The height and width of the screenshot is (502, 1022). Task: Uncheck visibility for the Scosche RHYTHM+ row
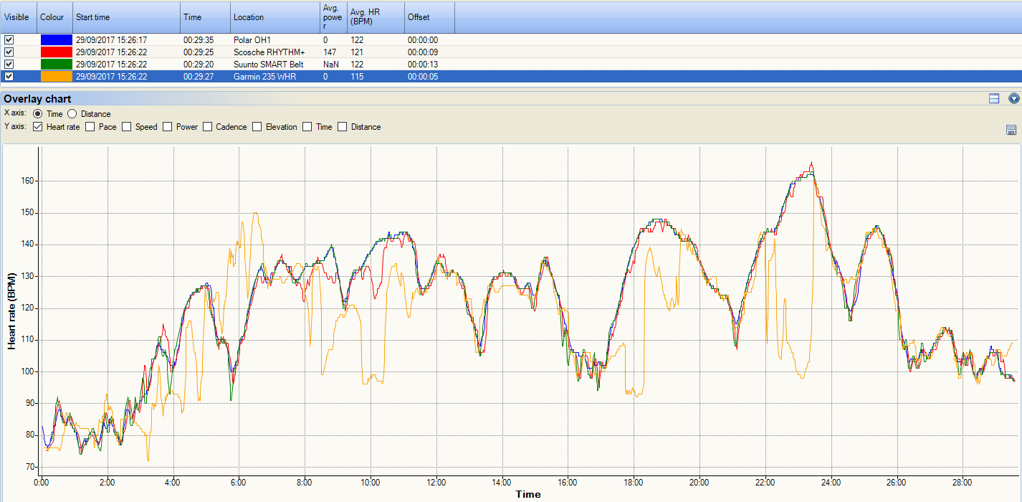(x=9, y=52)
